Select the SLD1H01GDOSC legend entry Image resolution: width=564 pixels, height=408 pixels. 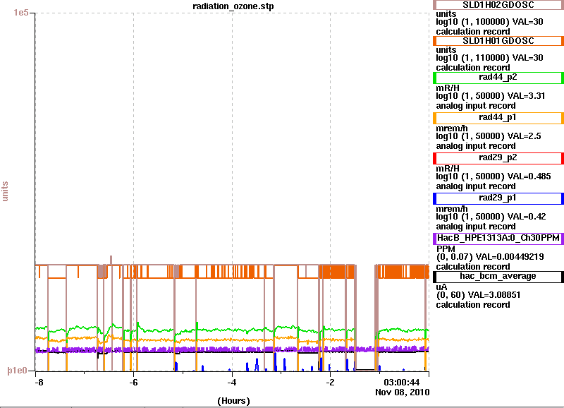498,41
